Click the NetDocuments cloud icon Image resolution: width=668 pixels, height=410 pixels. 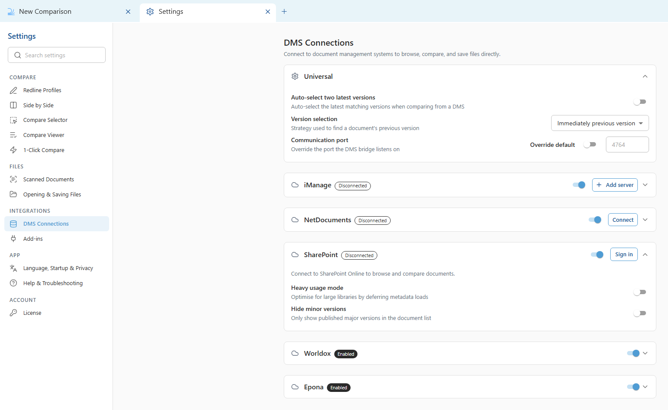(295, 220)
